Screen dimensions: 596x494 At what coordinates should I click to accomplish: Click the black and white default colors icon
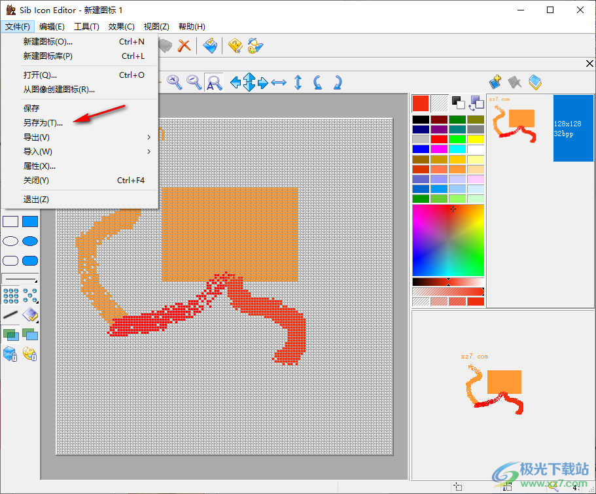click(458, 103)
